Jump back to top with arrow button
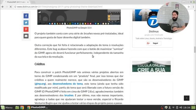The image size is (196, 110). pos(187,98)
